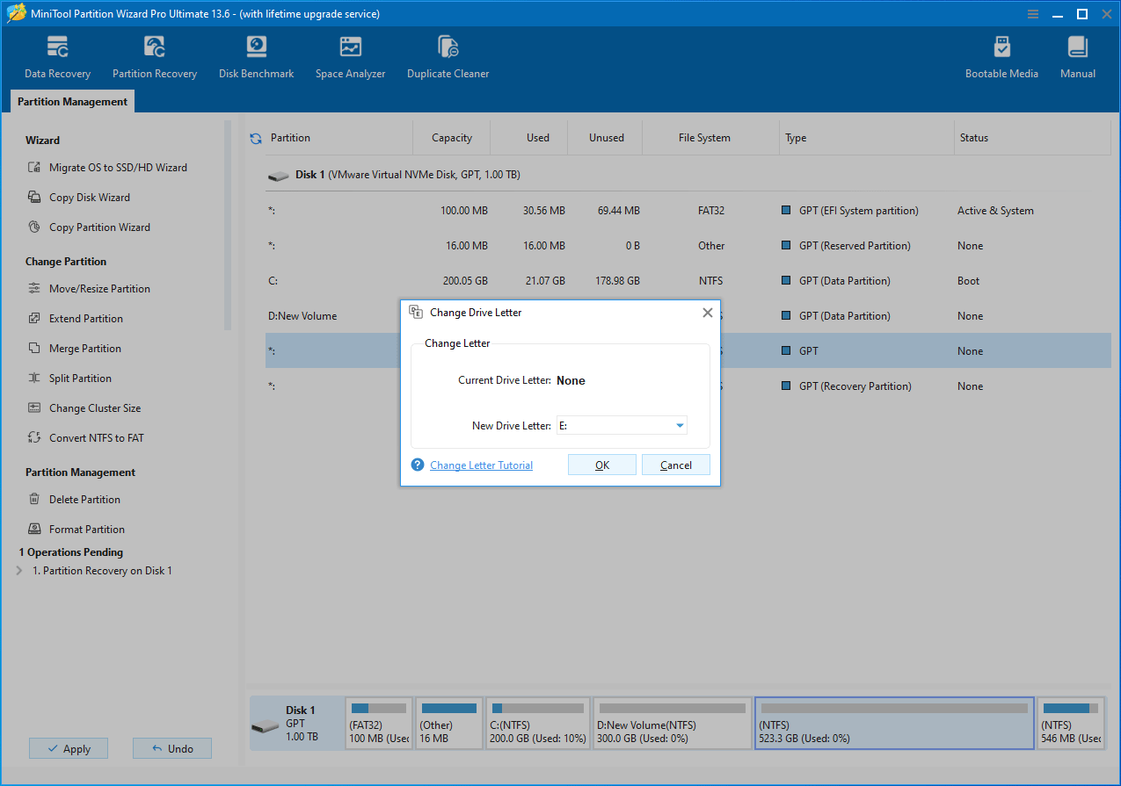1121x786 pixels.
Task: Create Bootable Media
Action: (1001, 55)
